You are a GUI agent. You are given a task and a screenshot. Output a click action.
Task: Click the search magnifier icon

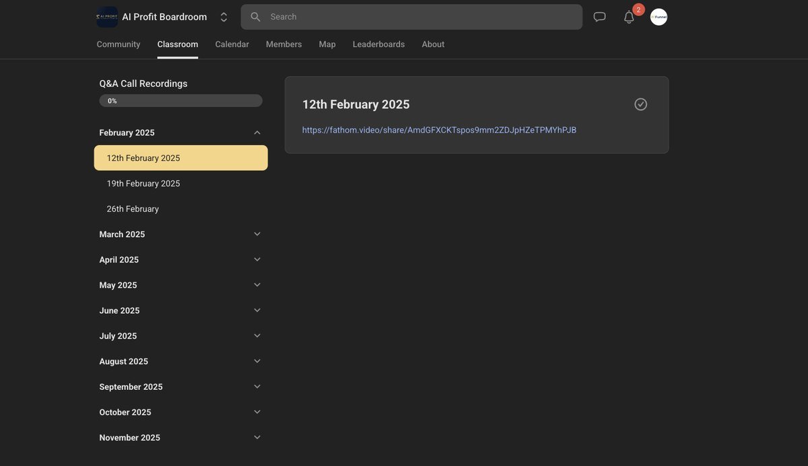(255, 17)
